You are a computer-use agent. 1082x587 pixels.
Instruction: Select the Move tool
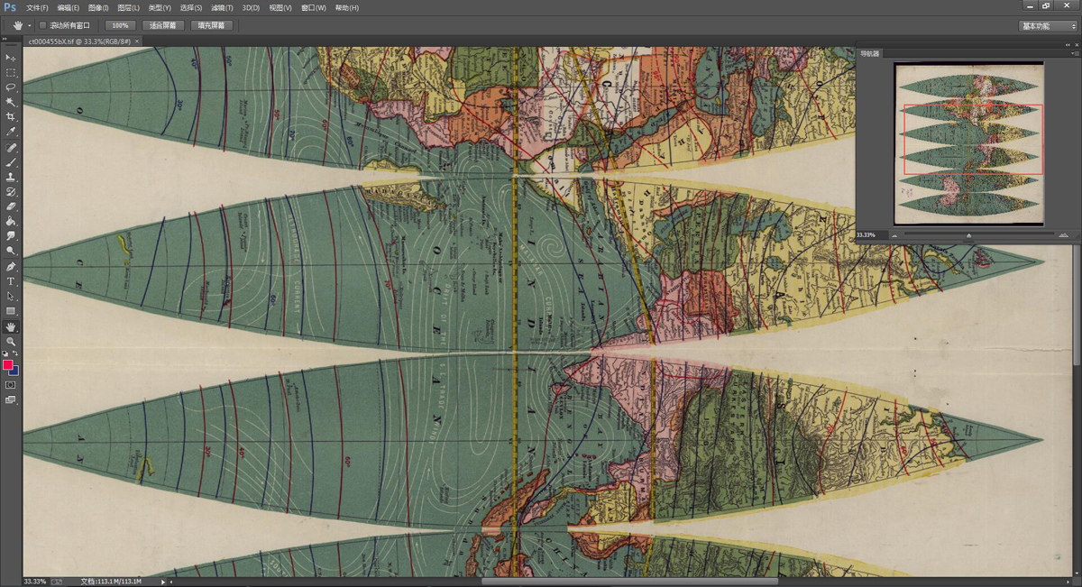(11, 58)
